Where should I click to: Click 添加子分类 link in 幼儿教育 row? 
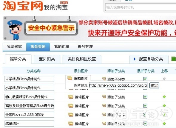pyautogui.click(x=116, y=97)
